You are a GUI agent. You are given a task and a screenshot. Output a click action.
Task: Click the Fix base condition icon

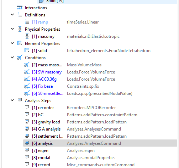(27, 86)
